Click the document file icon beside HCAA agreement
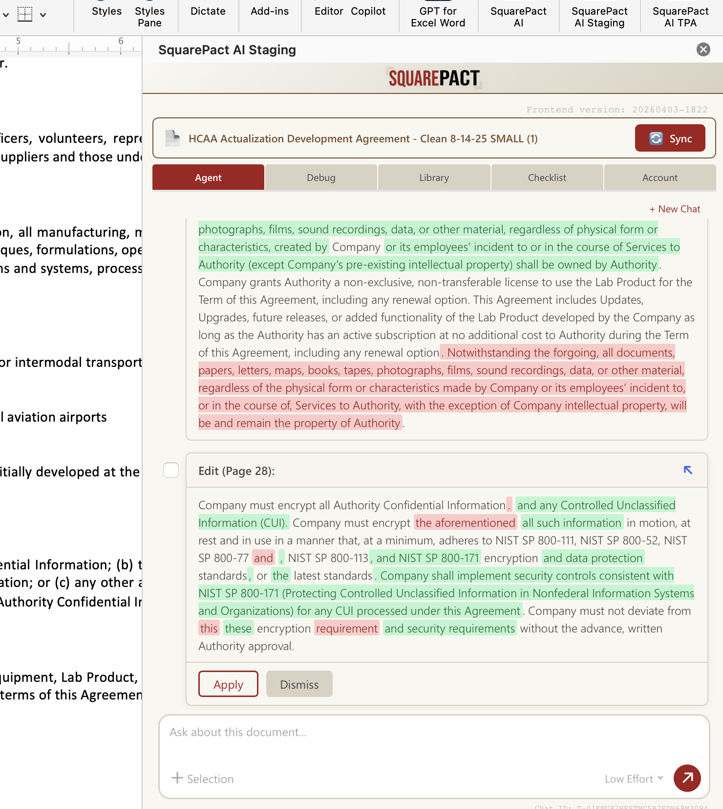The height and width of the screenshot is (809, 723). coord(172,138)
